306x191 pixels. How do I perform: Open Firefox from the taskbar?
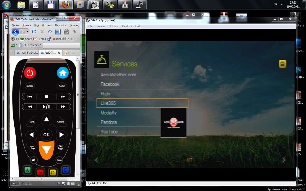[66, 5]
